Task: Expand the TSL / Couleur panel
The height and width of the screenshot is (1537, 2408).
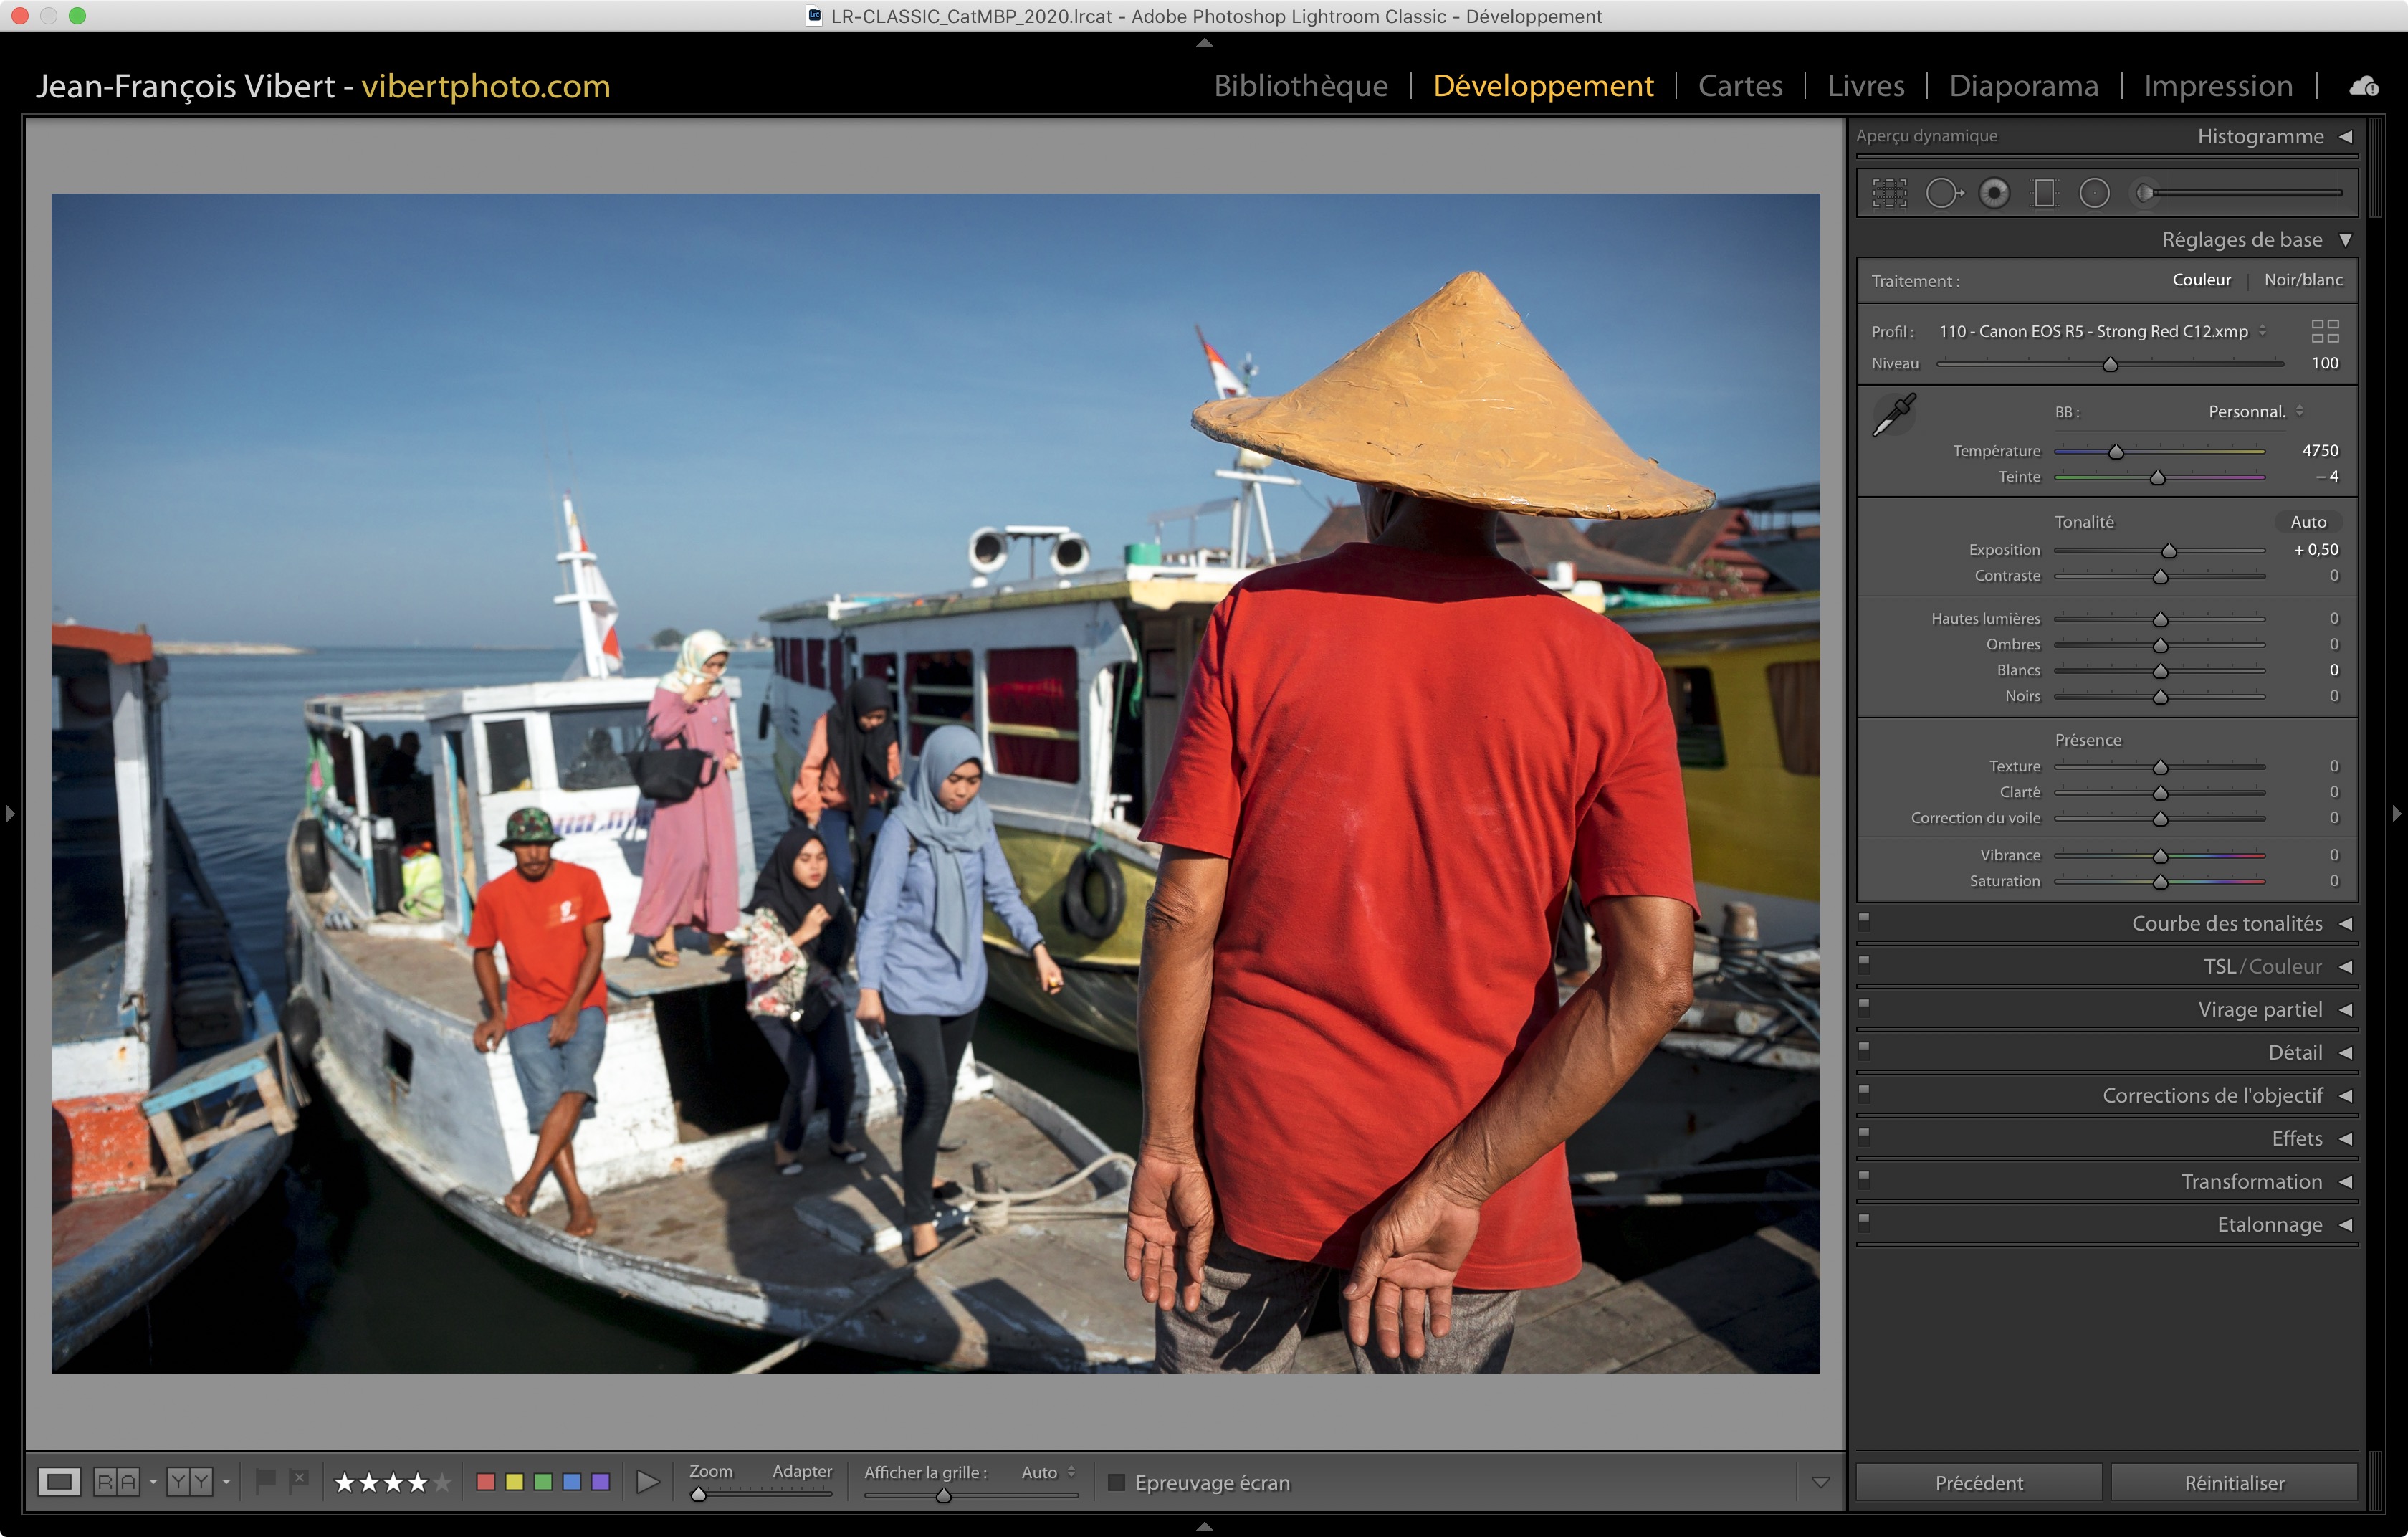Action: pos(2345,967)
